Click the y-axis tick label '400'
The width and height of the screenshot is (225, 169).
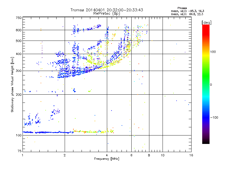pyautogui.click(x=19, y=54)
